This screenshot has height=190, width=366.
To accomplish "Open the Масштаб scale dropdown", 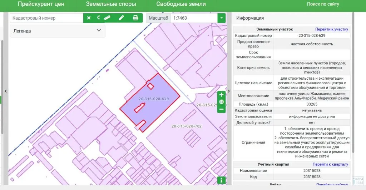I will point(222,18).
